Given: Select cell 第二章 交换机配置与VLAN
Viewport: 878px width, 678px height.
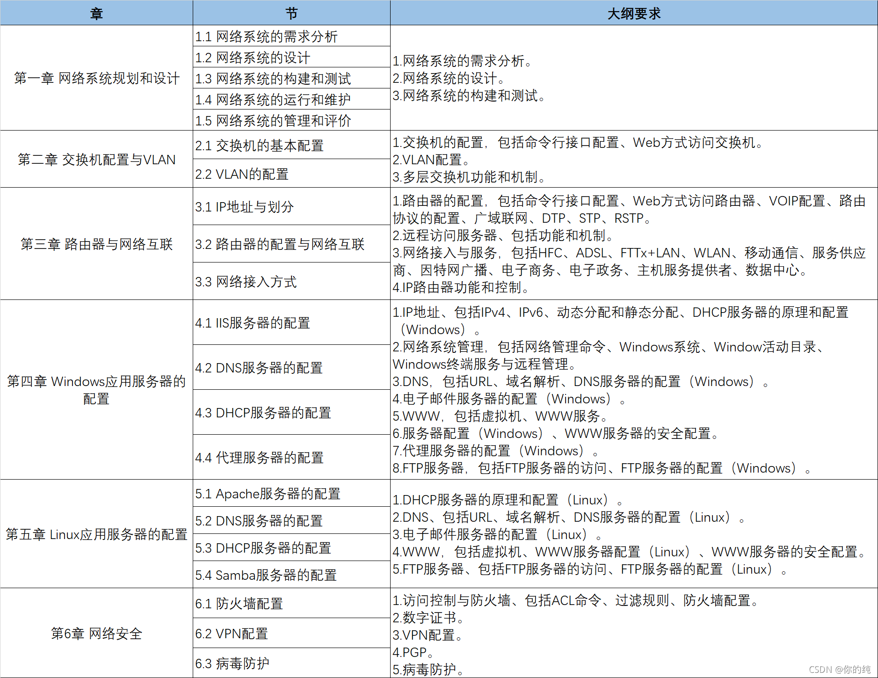Looking at the screenshot, I should 96,159.
